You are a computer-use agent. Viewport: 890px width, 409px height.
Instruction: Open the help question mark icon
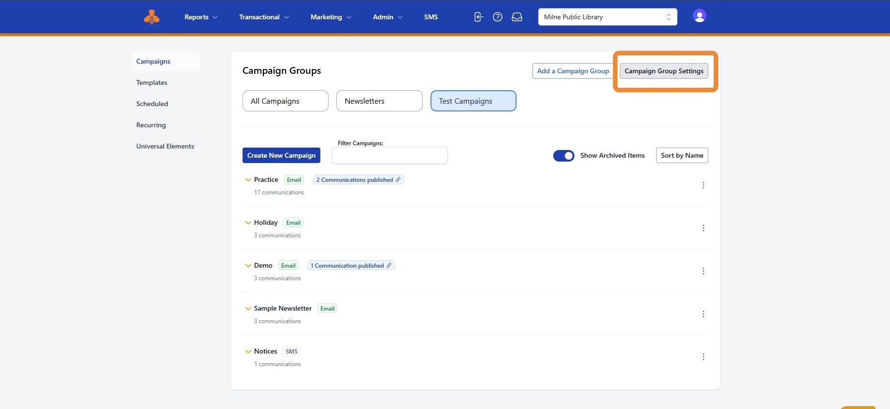coord(497,17)
